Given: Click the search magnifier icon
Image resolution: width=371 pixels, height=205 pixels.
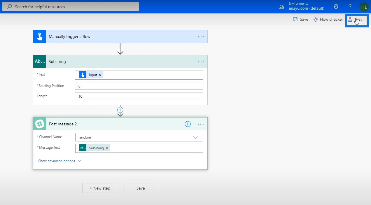Looking at the screenshot, I should (x=9, y=6).
